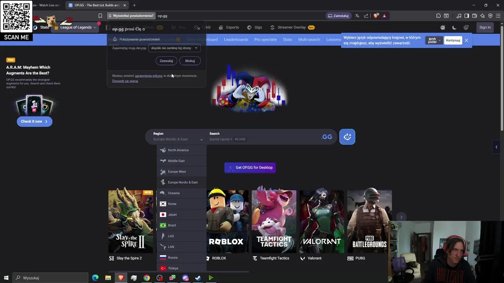Open the browser hamburger menu
The width and height of the screenshot is (504, 283).
click(498, 16)
